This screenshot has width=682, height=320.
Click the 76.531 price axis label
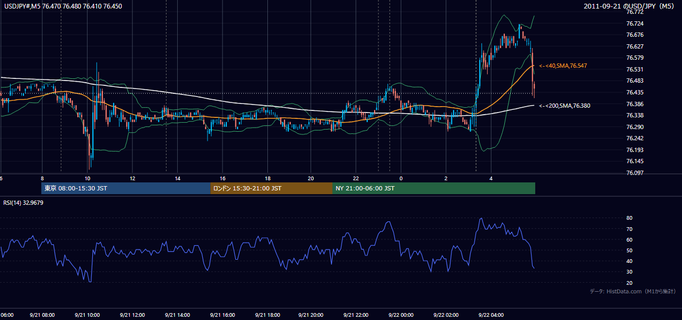(x=635, y=69)
